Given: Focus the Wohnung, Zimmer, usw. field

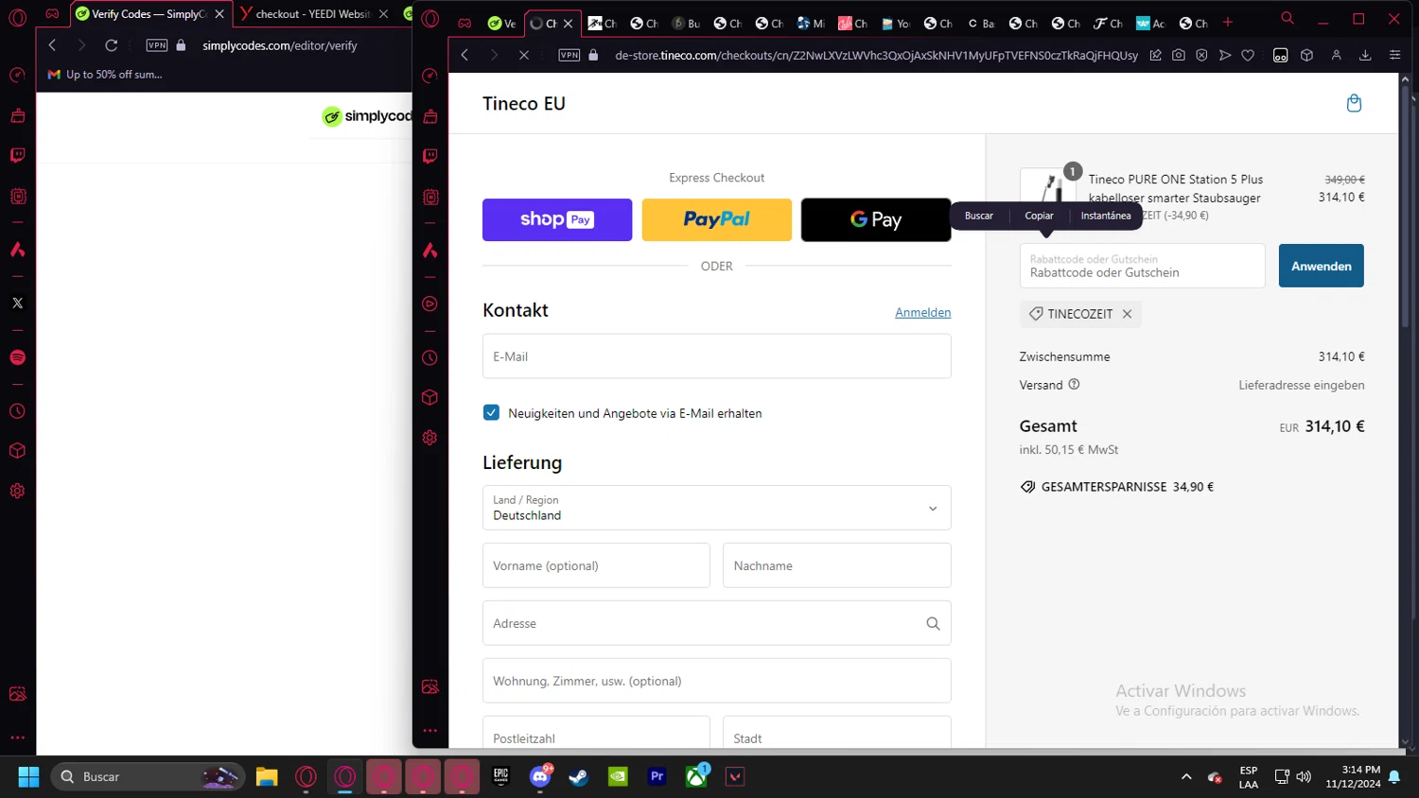Looking at the screenshot, I should pyautogui.click(x=716, y=681).
